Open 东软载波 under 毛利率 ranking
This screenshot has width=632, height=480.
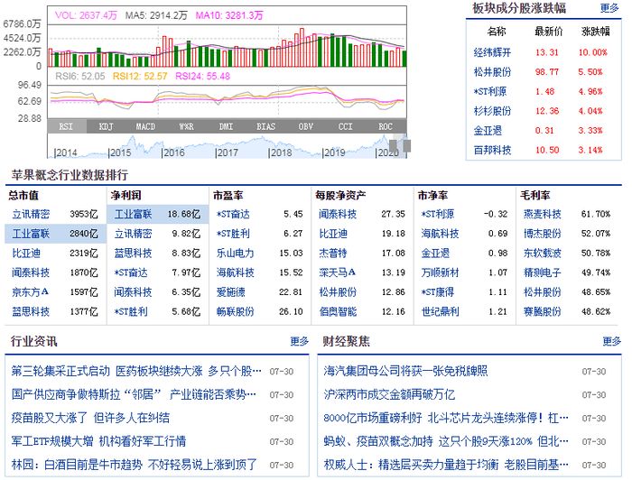pos(542,253)
